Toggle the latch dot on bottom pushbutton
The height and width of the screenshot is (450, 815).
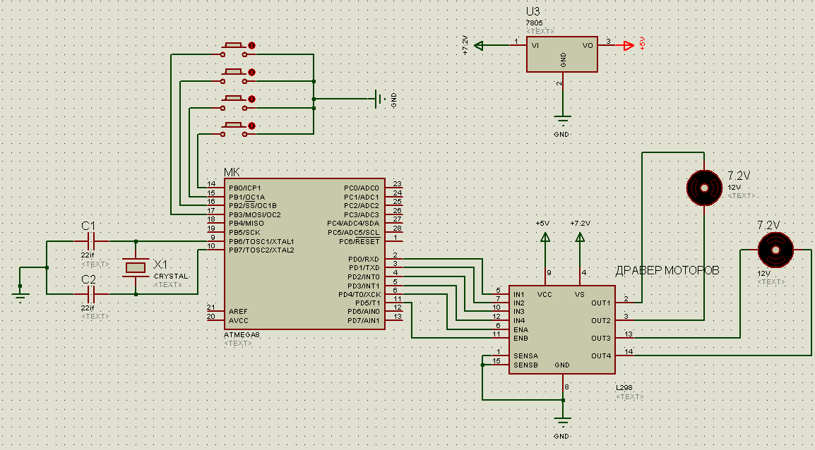251,126
